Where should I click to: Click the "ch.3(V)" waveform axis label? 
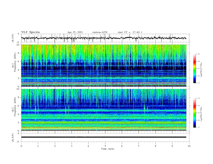pos(13,137)
